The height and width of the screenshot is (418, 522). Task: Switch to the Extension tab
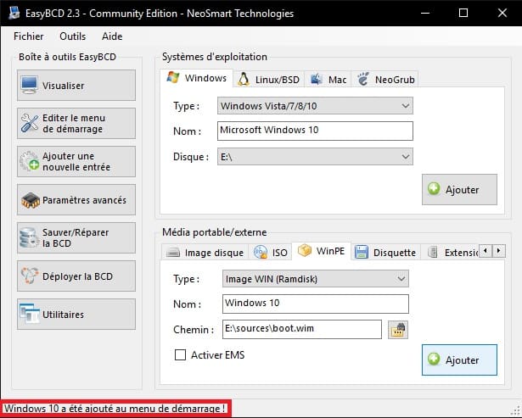450,253
